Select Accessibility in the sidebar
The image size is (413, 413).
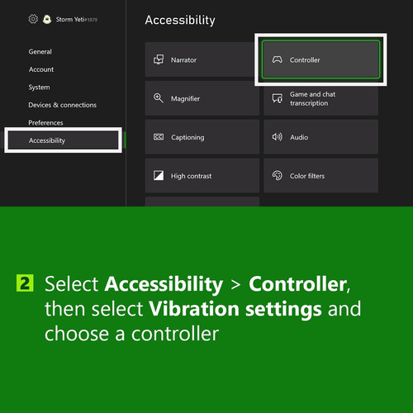pos(63,140)
